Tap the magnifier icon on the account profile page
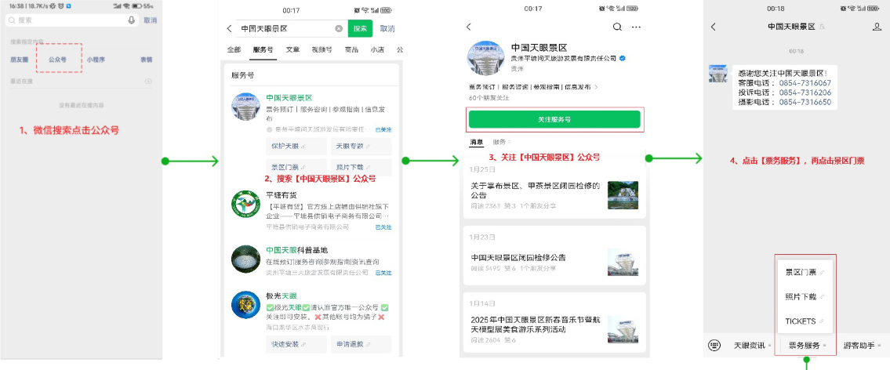This screenshot has width=890, height=370. pos(617,27)
